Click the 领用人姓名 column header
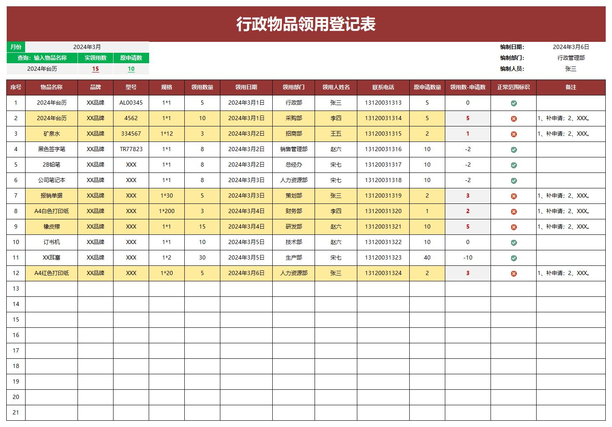The height and width of the screenshot is (427, 612). pyautogui.click(x=336, y=87)
